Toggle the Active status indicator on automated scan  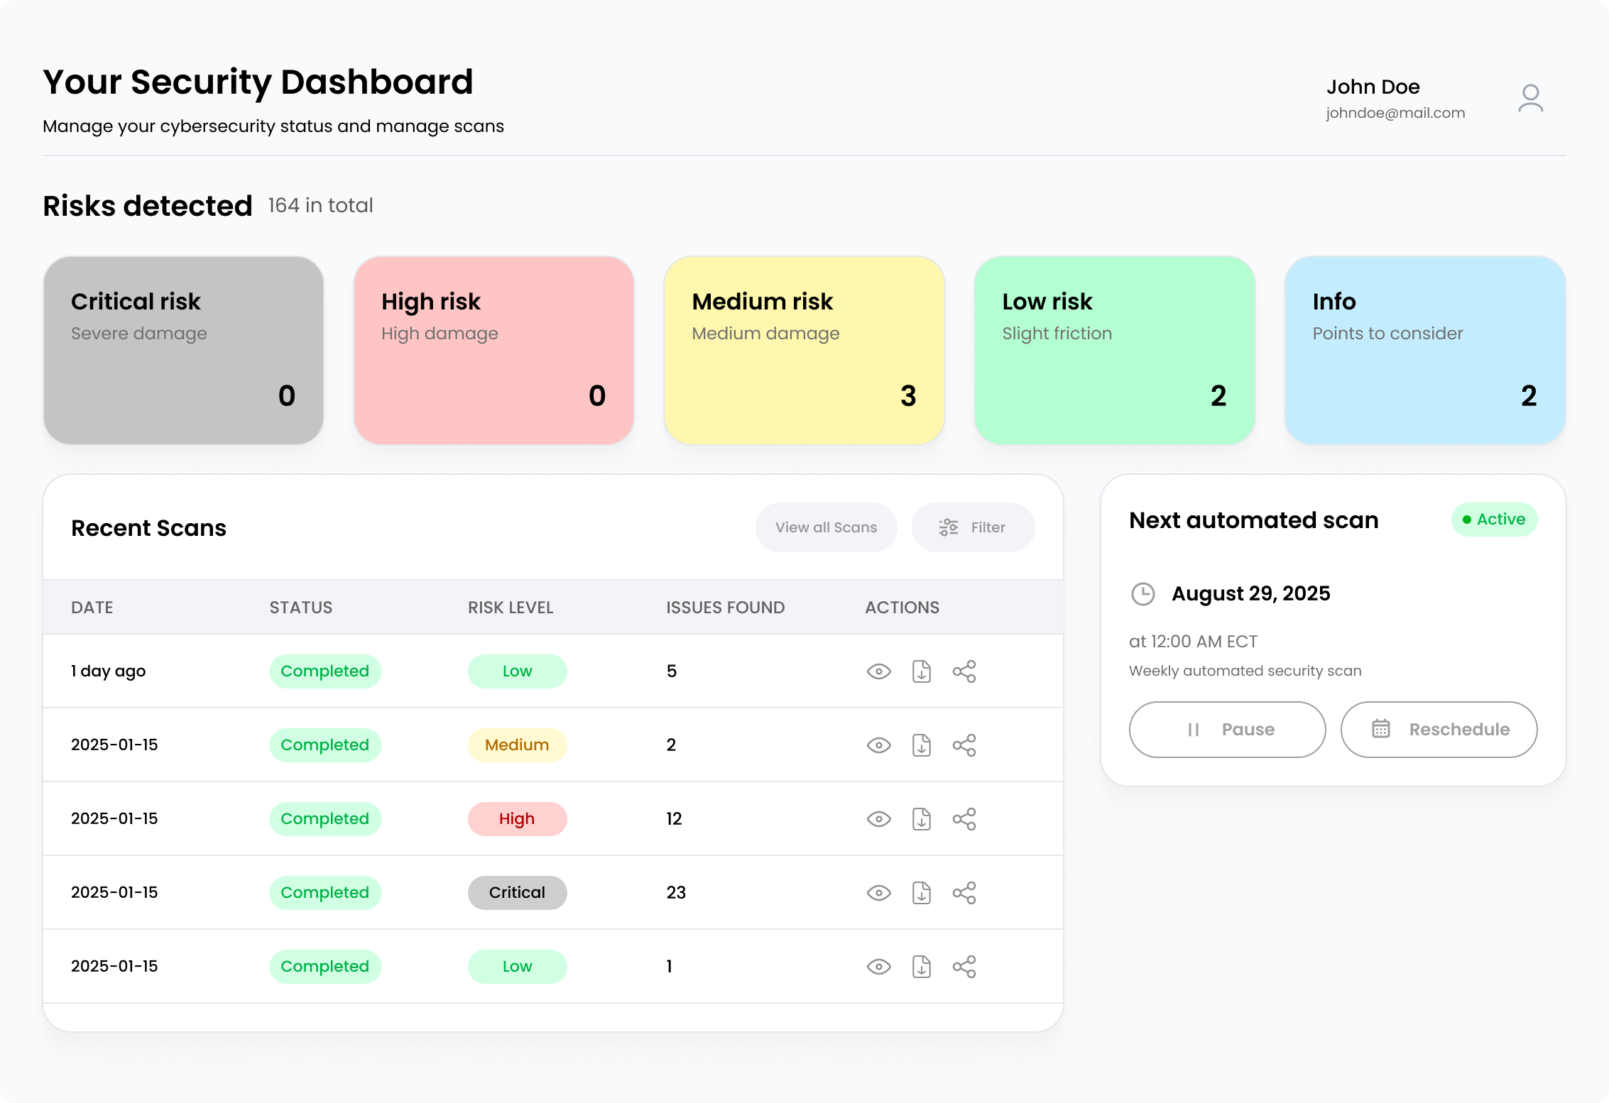[1495, 520]
